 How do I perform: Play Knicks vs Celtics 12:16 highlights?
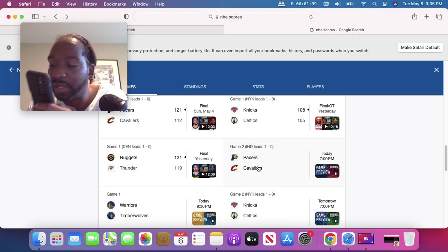327,123
